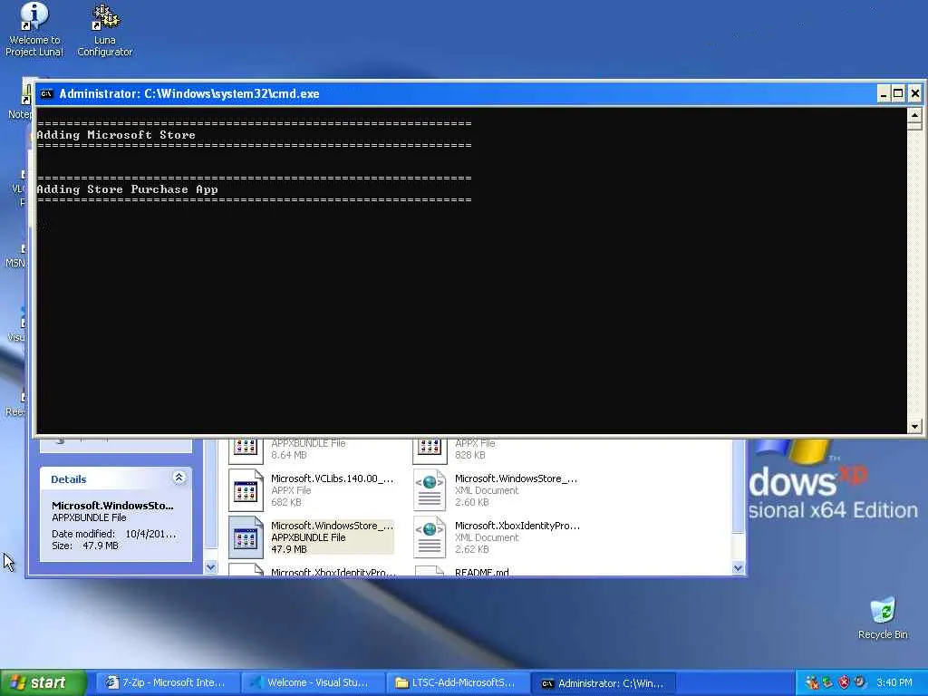Click the Microsoft.VCLibs.140.00 file name

point(332,478)
